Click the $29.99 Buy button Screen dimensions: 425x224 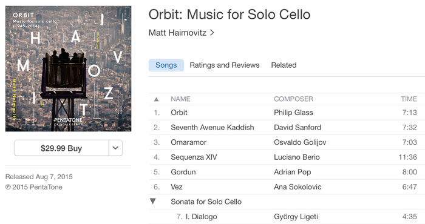point(61,148)
